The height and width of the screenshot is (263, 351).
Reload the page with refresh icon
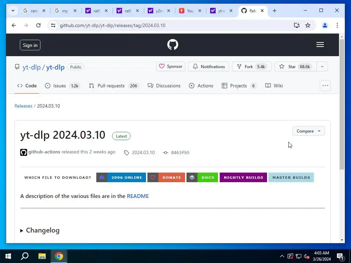[38, 25]
